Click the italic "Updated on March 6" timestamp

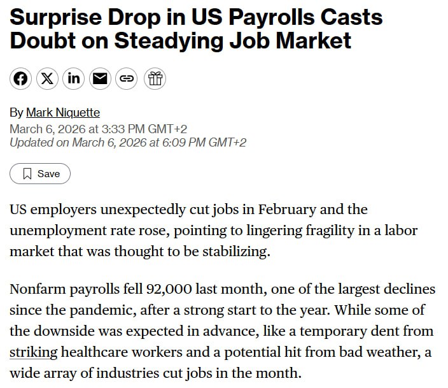pyautogui.click(x=128, y=143)
